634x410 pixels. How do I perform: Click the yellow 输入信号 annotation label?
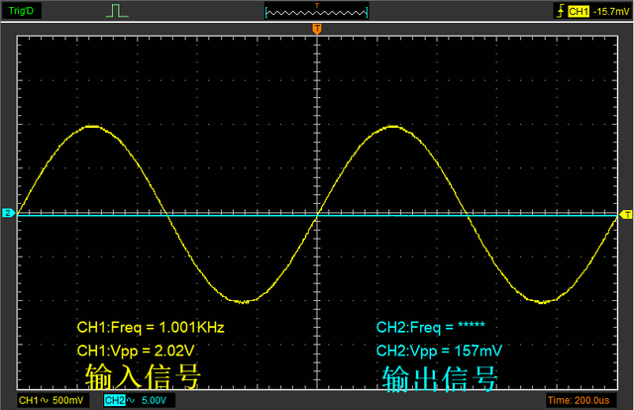[144, 376]
